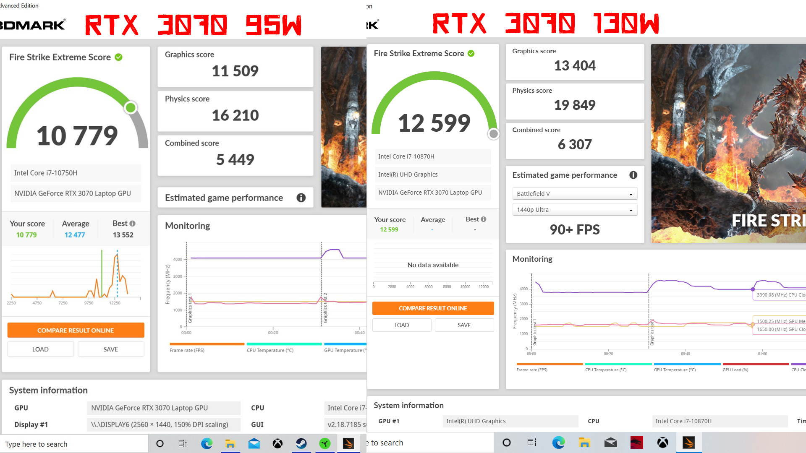Open Xbox app in left taskbar

coord(277,443)
